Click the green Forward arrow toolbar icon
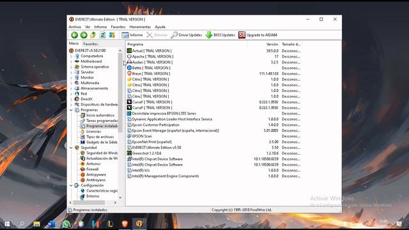Screen dimensions: 409x230 84,35
